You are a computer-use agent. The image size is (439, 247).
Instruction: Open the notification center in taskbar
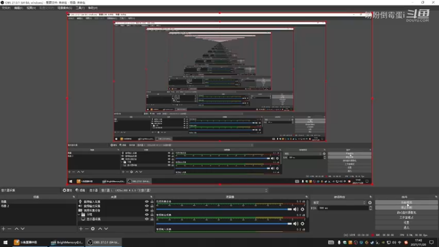[431, 243]
